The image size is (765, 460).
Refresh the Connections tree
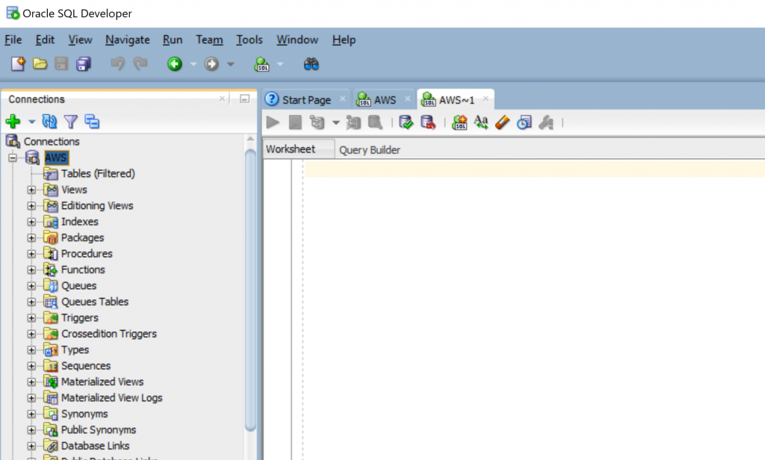click(49, 121)
